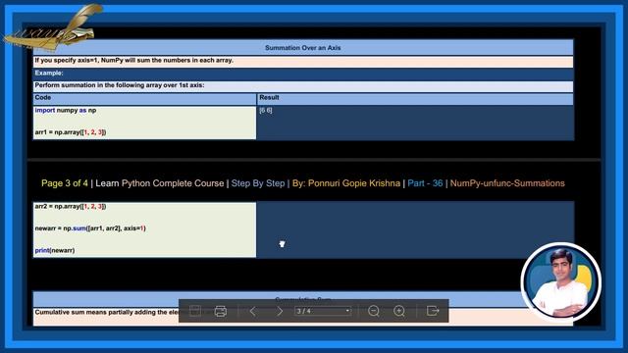Click the print icon in PDF toolbar
This screenshot has height=353, width=628.
(x=220, y=311)
